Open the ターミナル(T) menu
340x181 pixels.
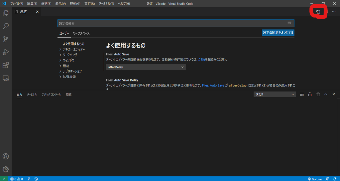pos(106,4)
